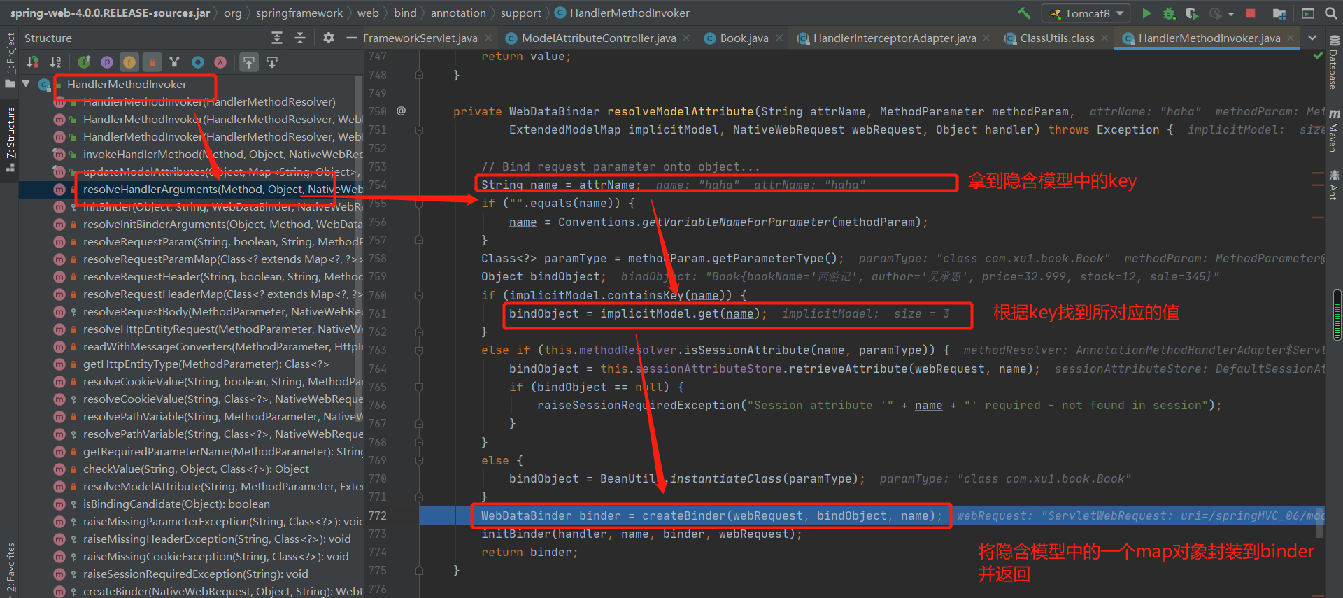Toggle Sort Alphabetically in Structure toolbar
This screenshot has height=598, width=1343.
pos(55,62)
